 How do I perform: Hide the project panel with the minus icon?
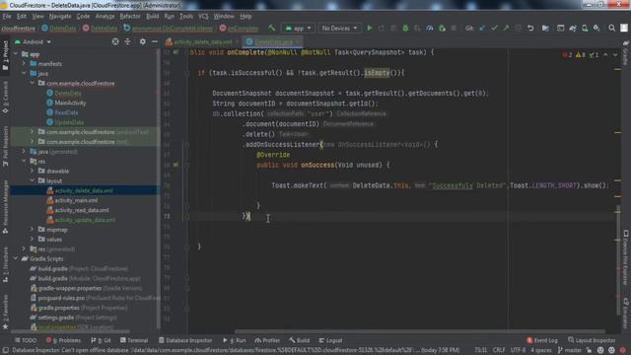[x=155, y=41]
